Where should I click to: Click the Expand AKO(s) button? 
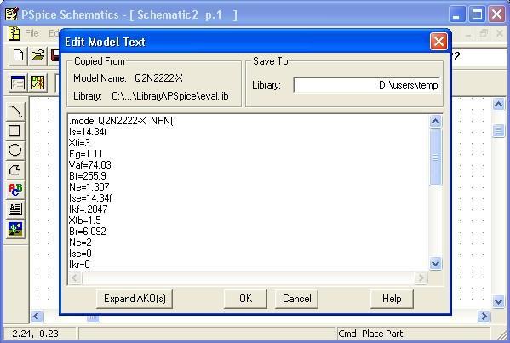click(135, 299)
